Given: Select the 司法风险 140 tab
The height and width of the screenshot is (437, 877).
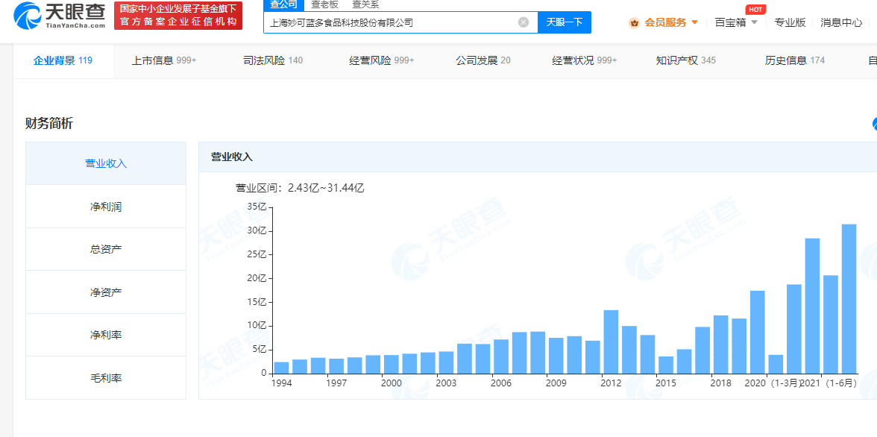Looking at the screenshot, I should tap(273, 60).
